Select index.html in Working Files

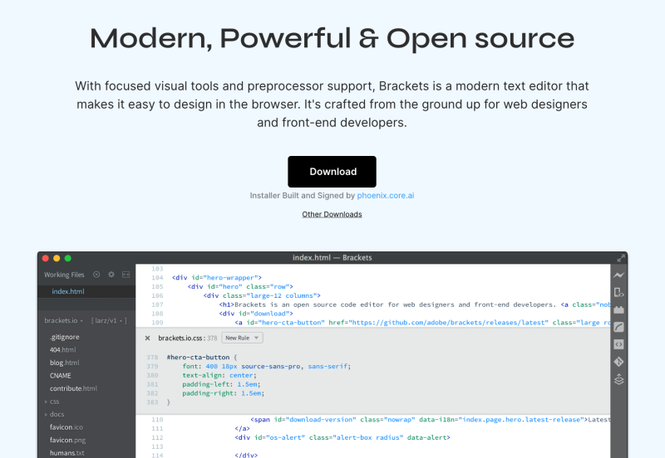click(67, 292)
